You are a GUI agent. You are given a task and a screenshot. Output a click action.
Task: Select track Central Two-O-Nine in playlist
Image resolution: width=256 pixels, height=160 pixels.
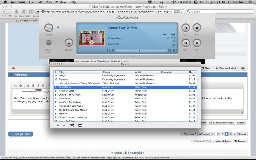pyautogui.click(x=125, y=94)
